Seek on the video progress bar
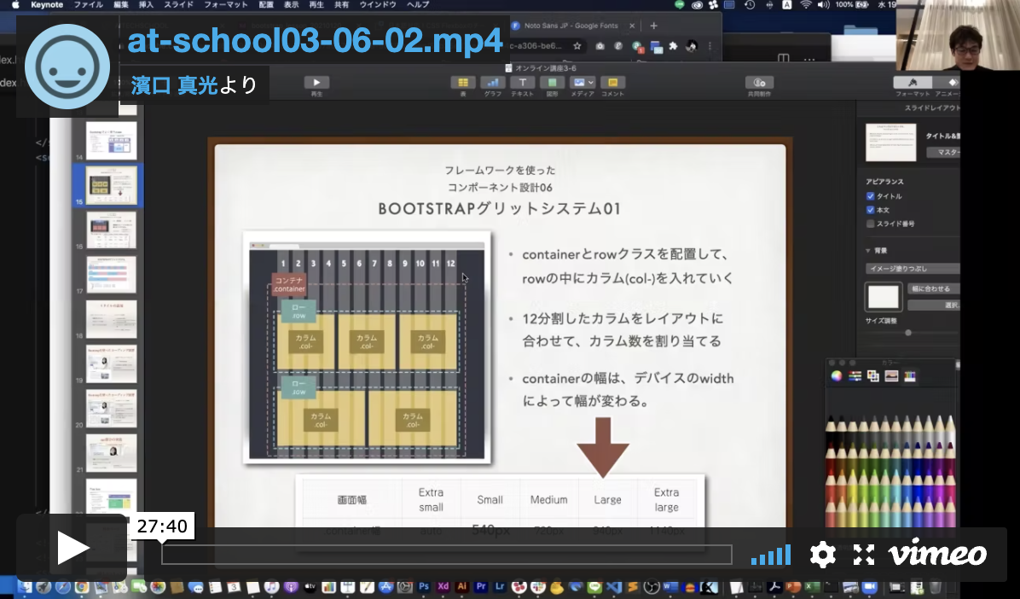This screenshot has width=1020, height=599. point(446,555)
